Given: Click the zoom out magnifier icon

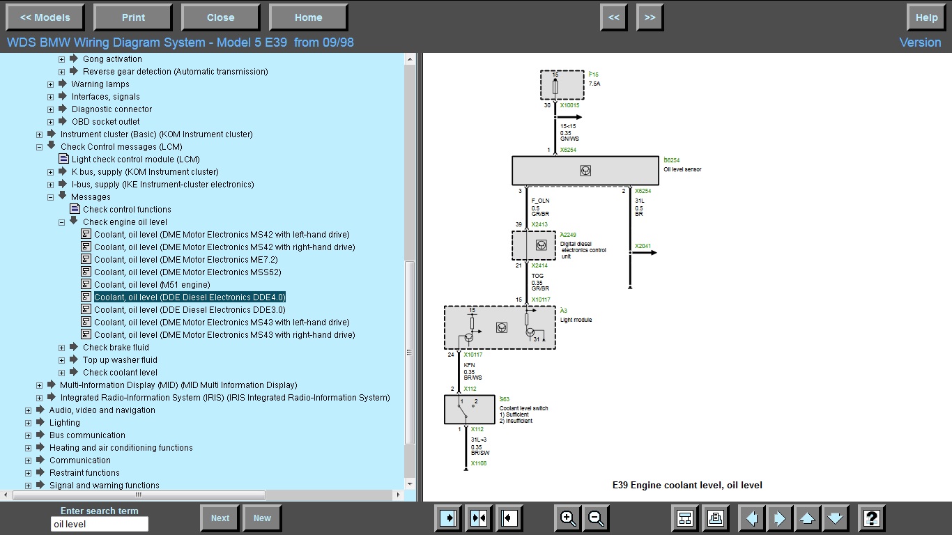Looking at the screenshot, I should (x=596, y=518).
